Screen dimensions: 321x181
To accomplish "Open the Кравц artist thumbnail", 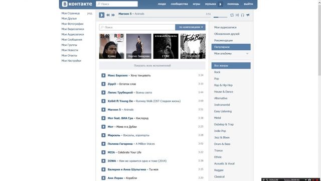I will point(111,46).
